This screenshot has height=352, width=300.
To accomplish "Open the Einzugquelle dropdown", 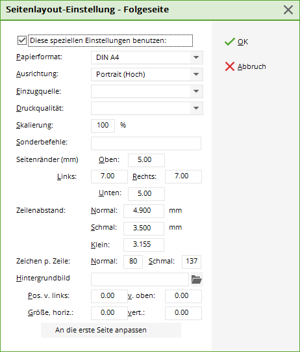I will coord(147,91).
